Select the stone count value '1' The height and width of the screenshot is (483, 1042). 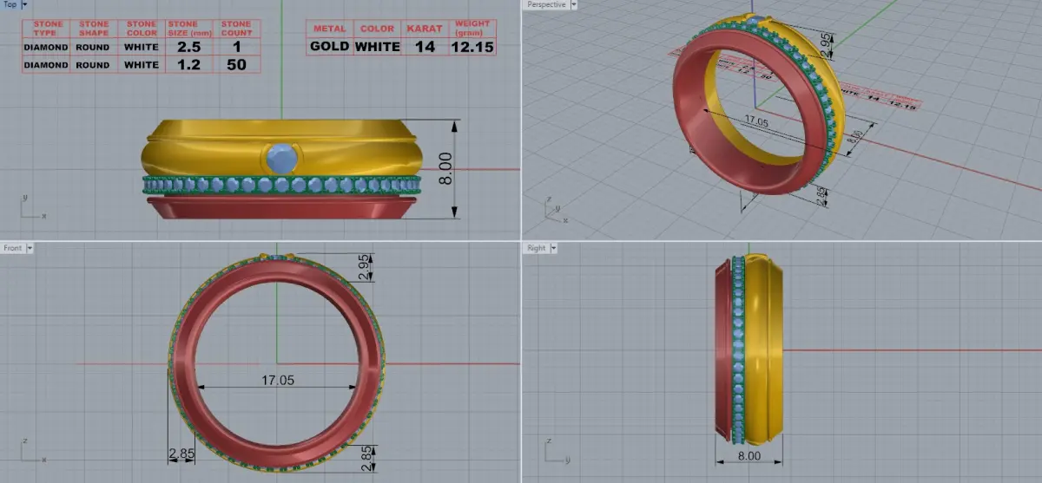[x=236, y=46]
